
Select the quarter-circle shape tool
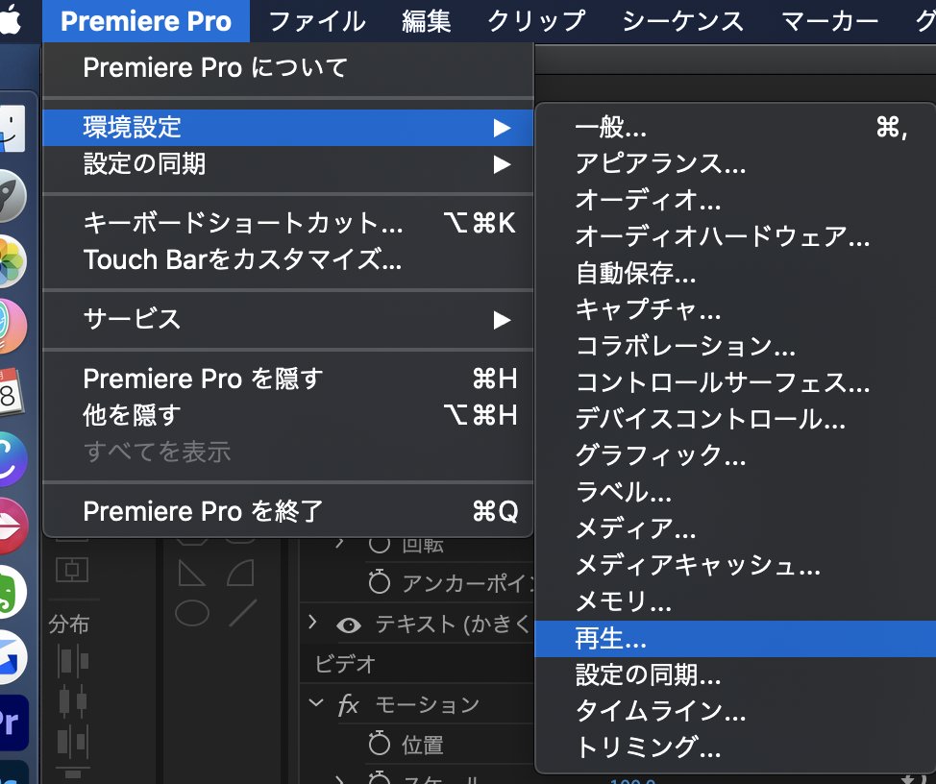point(240,573)
